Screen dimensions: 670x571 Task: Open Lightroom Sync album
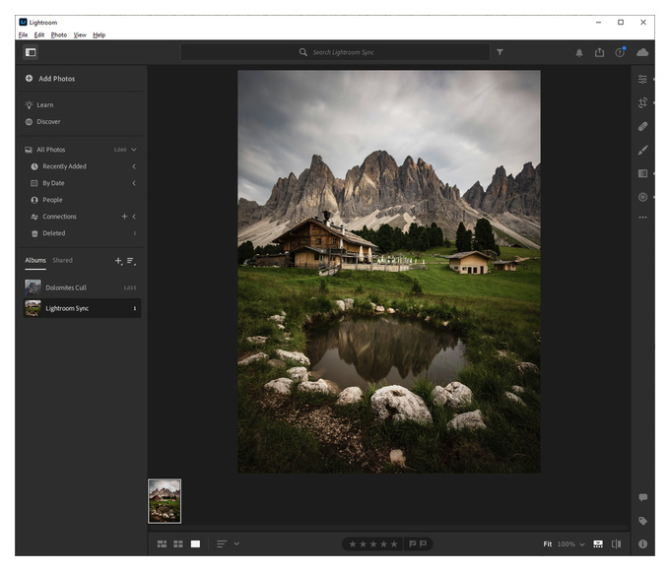point(82,308)
